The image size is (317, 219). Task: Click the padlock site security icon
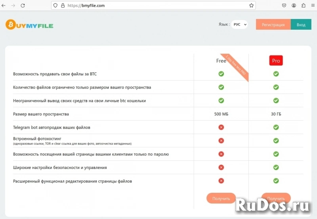(62, 6)
